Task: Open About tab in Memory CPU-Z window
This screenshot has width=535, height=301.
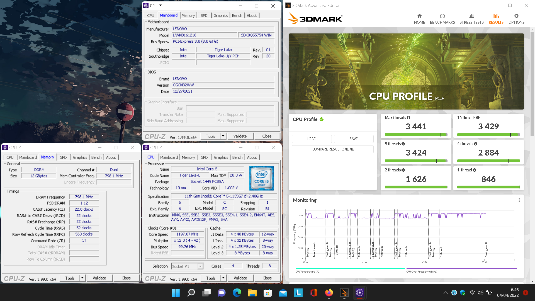Action: click(111, 157)
